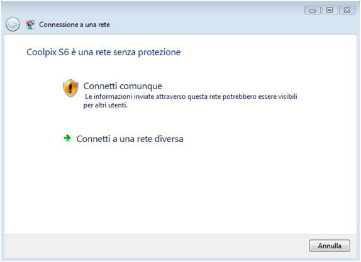Minimize the Connessione a una rete window
The height and width of the screenshot is (262, 361).
[313, 10]
